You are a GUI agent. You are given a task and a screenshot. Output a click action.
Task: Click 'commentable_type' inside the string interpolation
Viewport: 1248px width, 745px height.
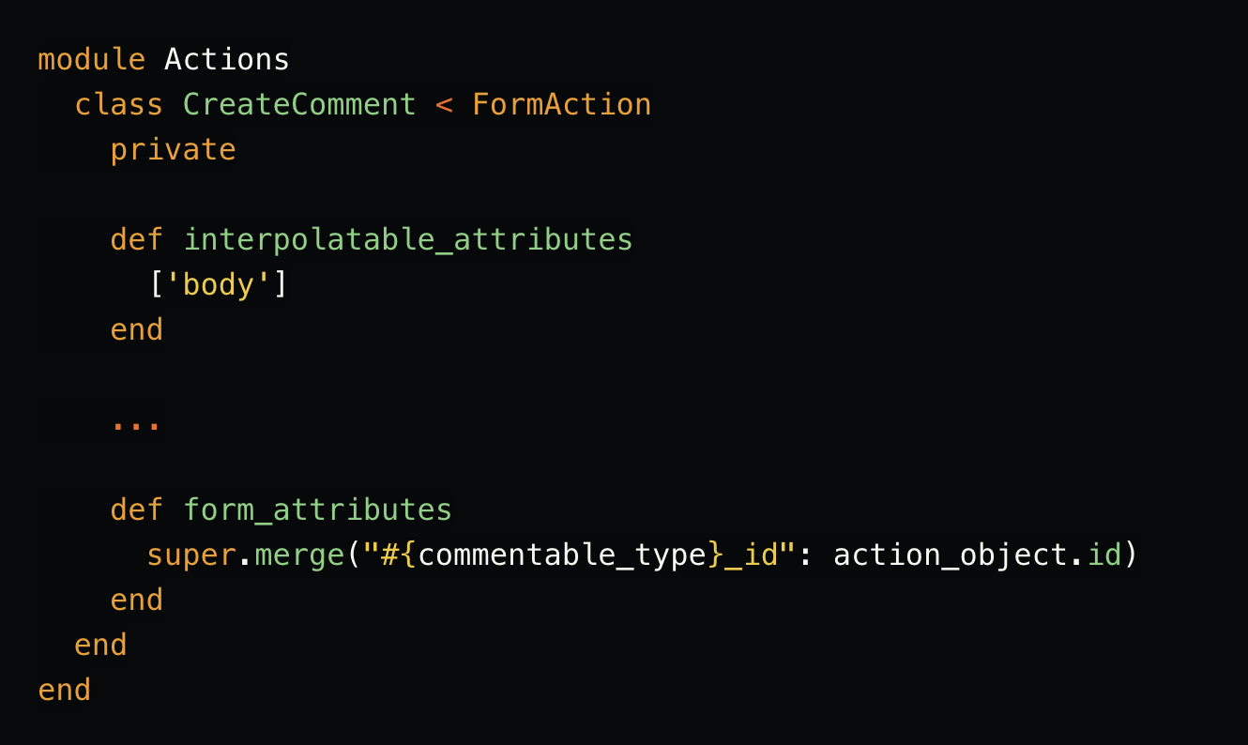coord(562,555)
